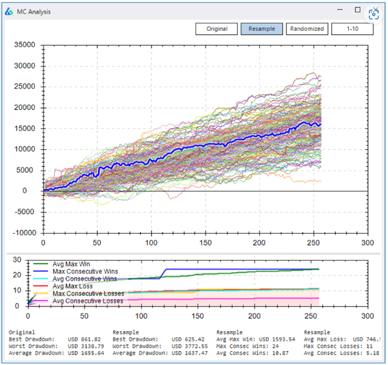This screenshot has width=388, height=365.
Task: Click the MC Analysis app icon in title bar
Action: click(x=9, y=12)
